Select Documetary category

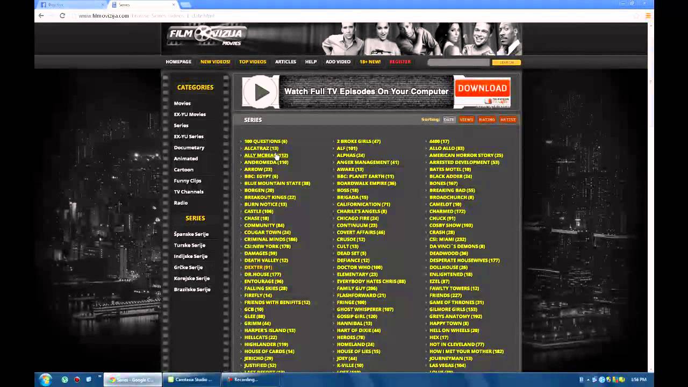(189, 148)
